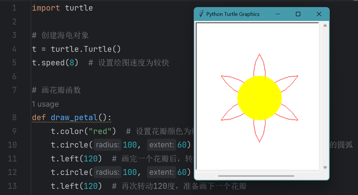Screen dimensions: 358x195
Task: Minimize the Python Turtle Graphics window
Action: coord(278,14)
